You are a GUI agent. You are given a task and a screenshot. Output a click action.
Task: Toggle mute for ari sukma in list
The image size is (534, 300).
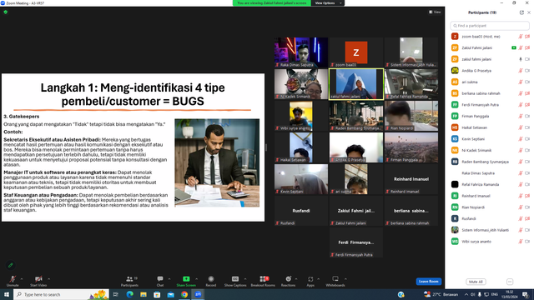pyautogui.click(x=521, y=82)
